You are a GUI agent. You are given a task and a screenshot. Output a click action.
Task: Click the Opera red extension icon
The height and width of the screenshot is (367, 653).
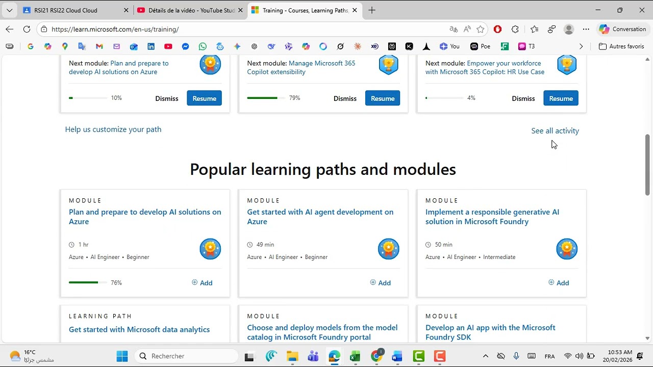[x=498, y=29]
